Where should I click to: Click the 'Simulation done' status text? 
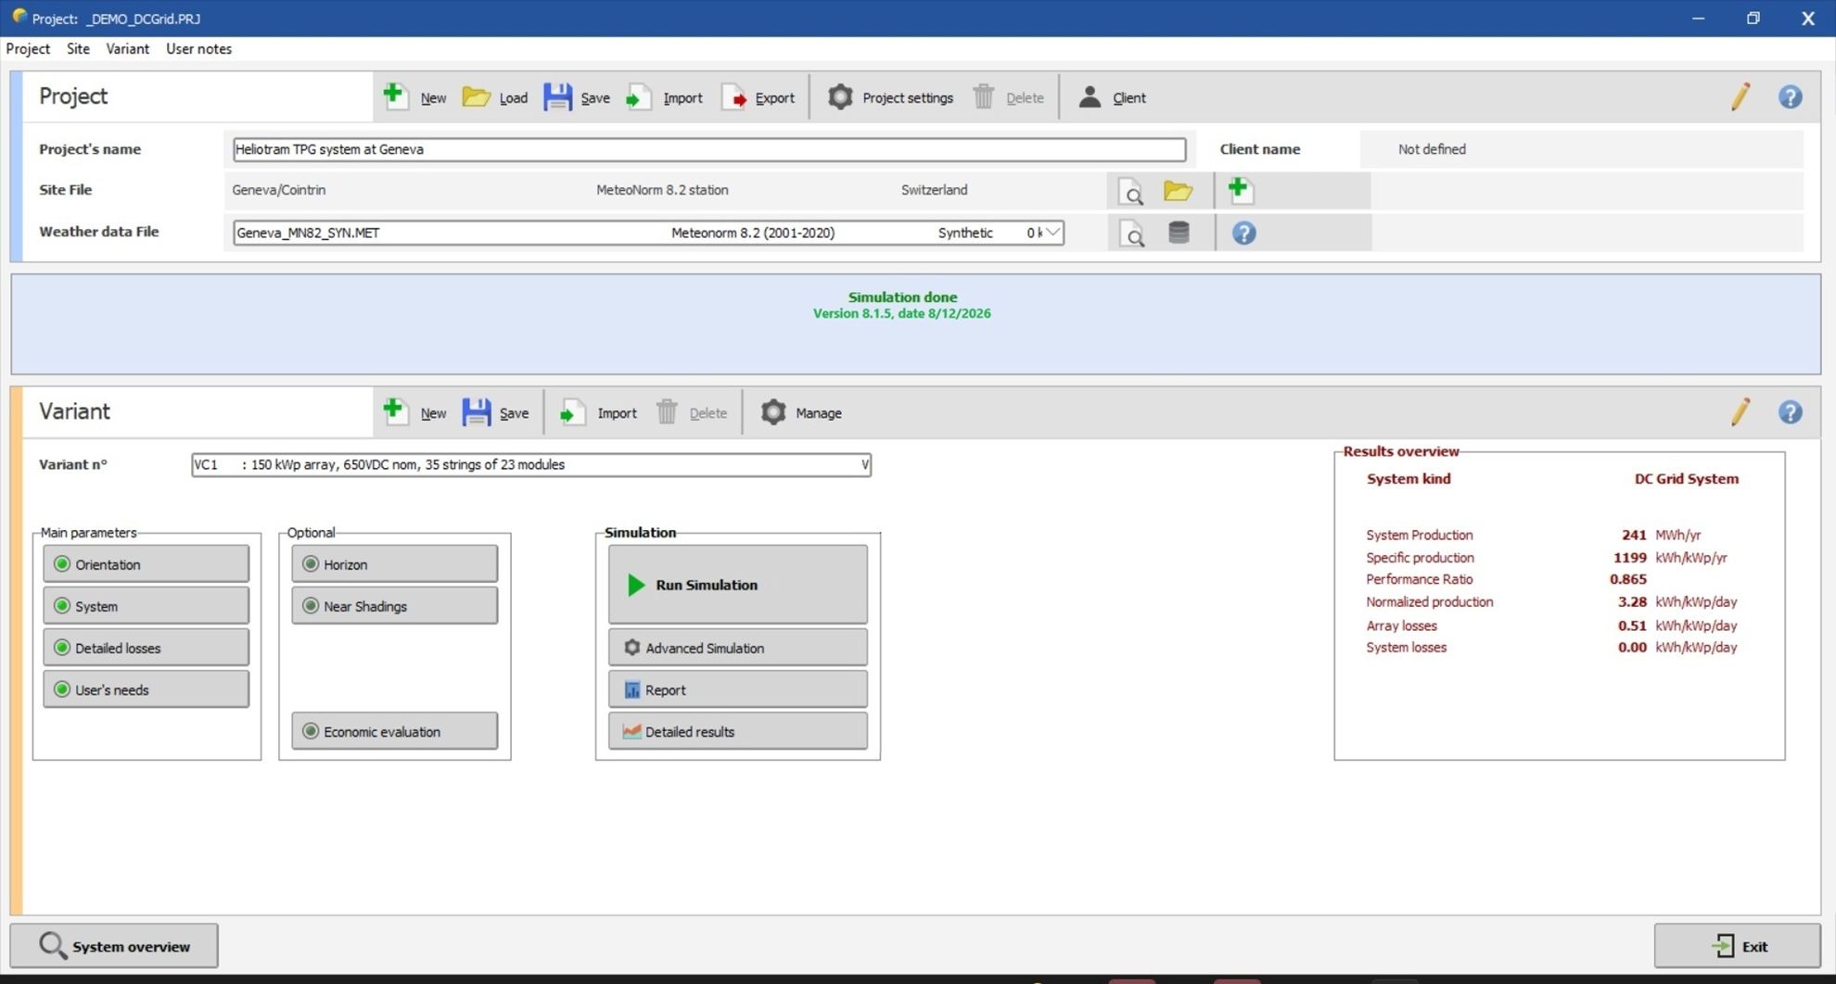(x=902, y=297)
